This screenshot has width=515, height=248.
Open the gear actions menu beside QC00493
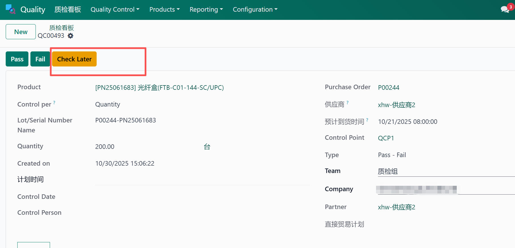70,36
